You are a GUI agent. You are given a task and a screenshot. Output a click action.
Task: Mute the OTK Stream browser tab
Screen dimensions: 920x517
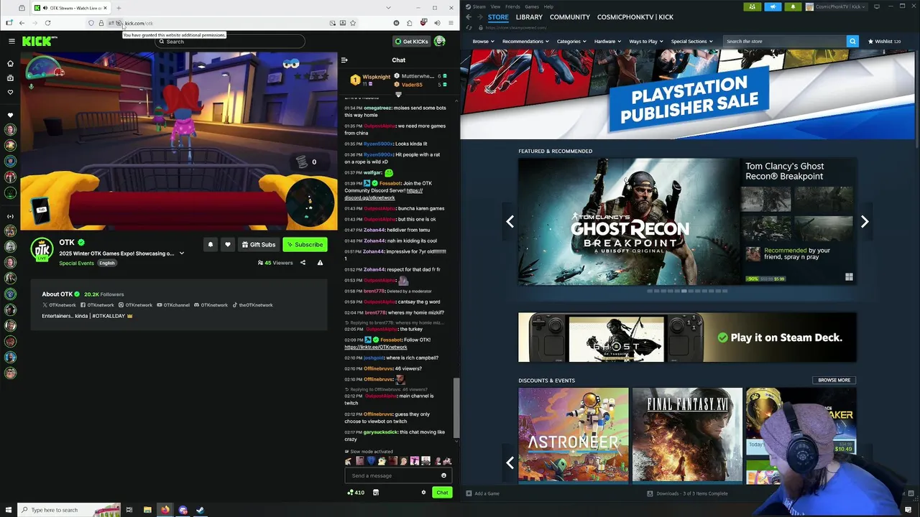[x=45, y=8]
